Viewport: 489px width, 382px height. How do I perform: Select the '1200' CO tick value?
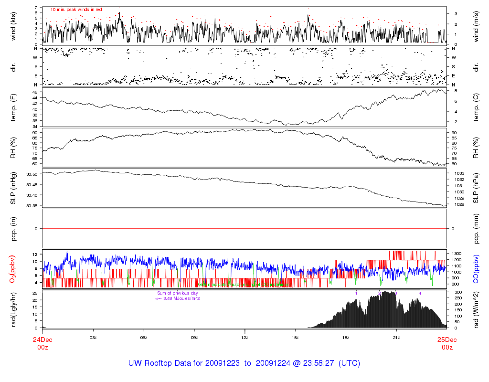456,260
